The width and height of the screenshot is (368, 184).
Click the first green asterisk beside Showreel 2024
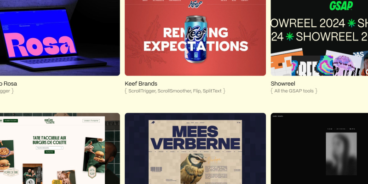(x=351, y=23)
